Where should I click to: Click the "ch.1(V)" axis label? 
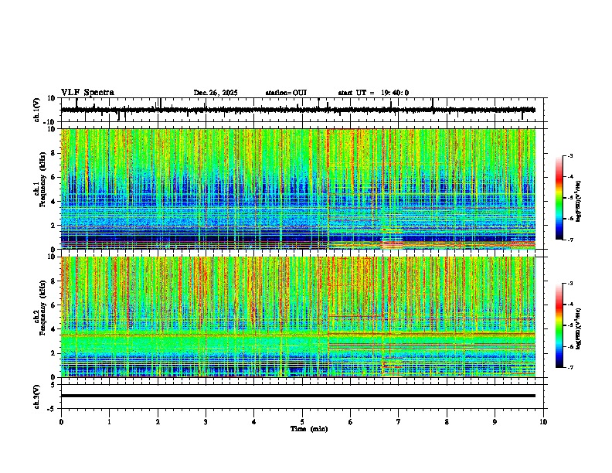(x=37, y=110)
